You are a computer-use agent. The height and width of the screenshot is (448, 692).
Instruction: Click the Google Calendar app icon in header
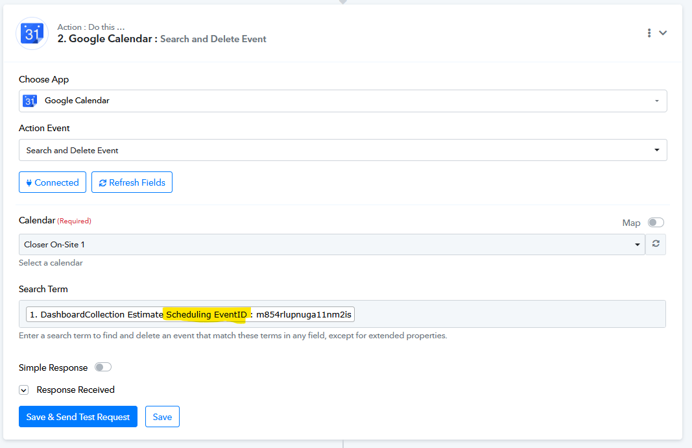tap(32, 34)
